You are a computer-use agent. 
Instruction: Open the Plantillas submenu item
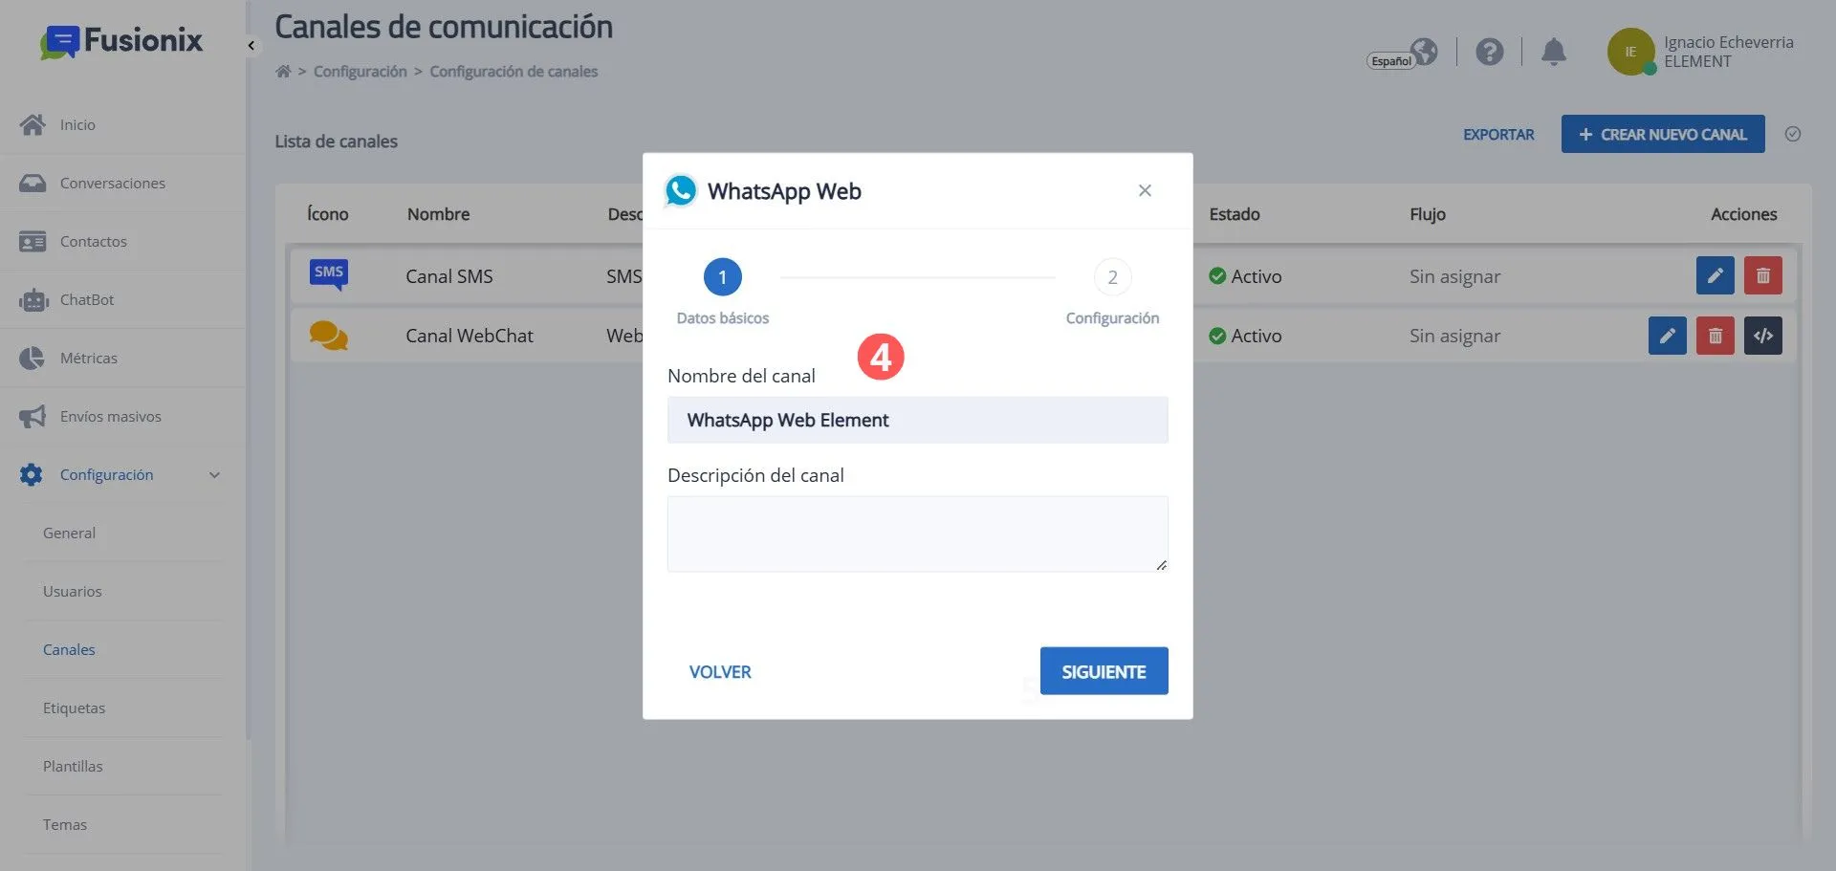pos(73,767)
